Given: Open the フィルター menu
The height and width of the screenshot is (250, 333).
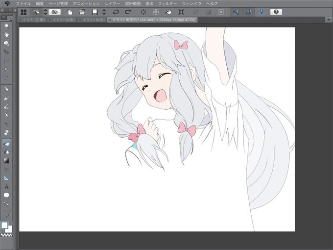Looking at the screenshot, I should tap(167, 3).
